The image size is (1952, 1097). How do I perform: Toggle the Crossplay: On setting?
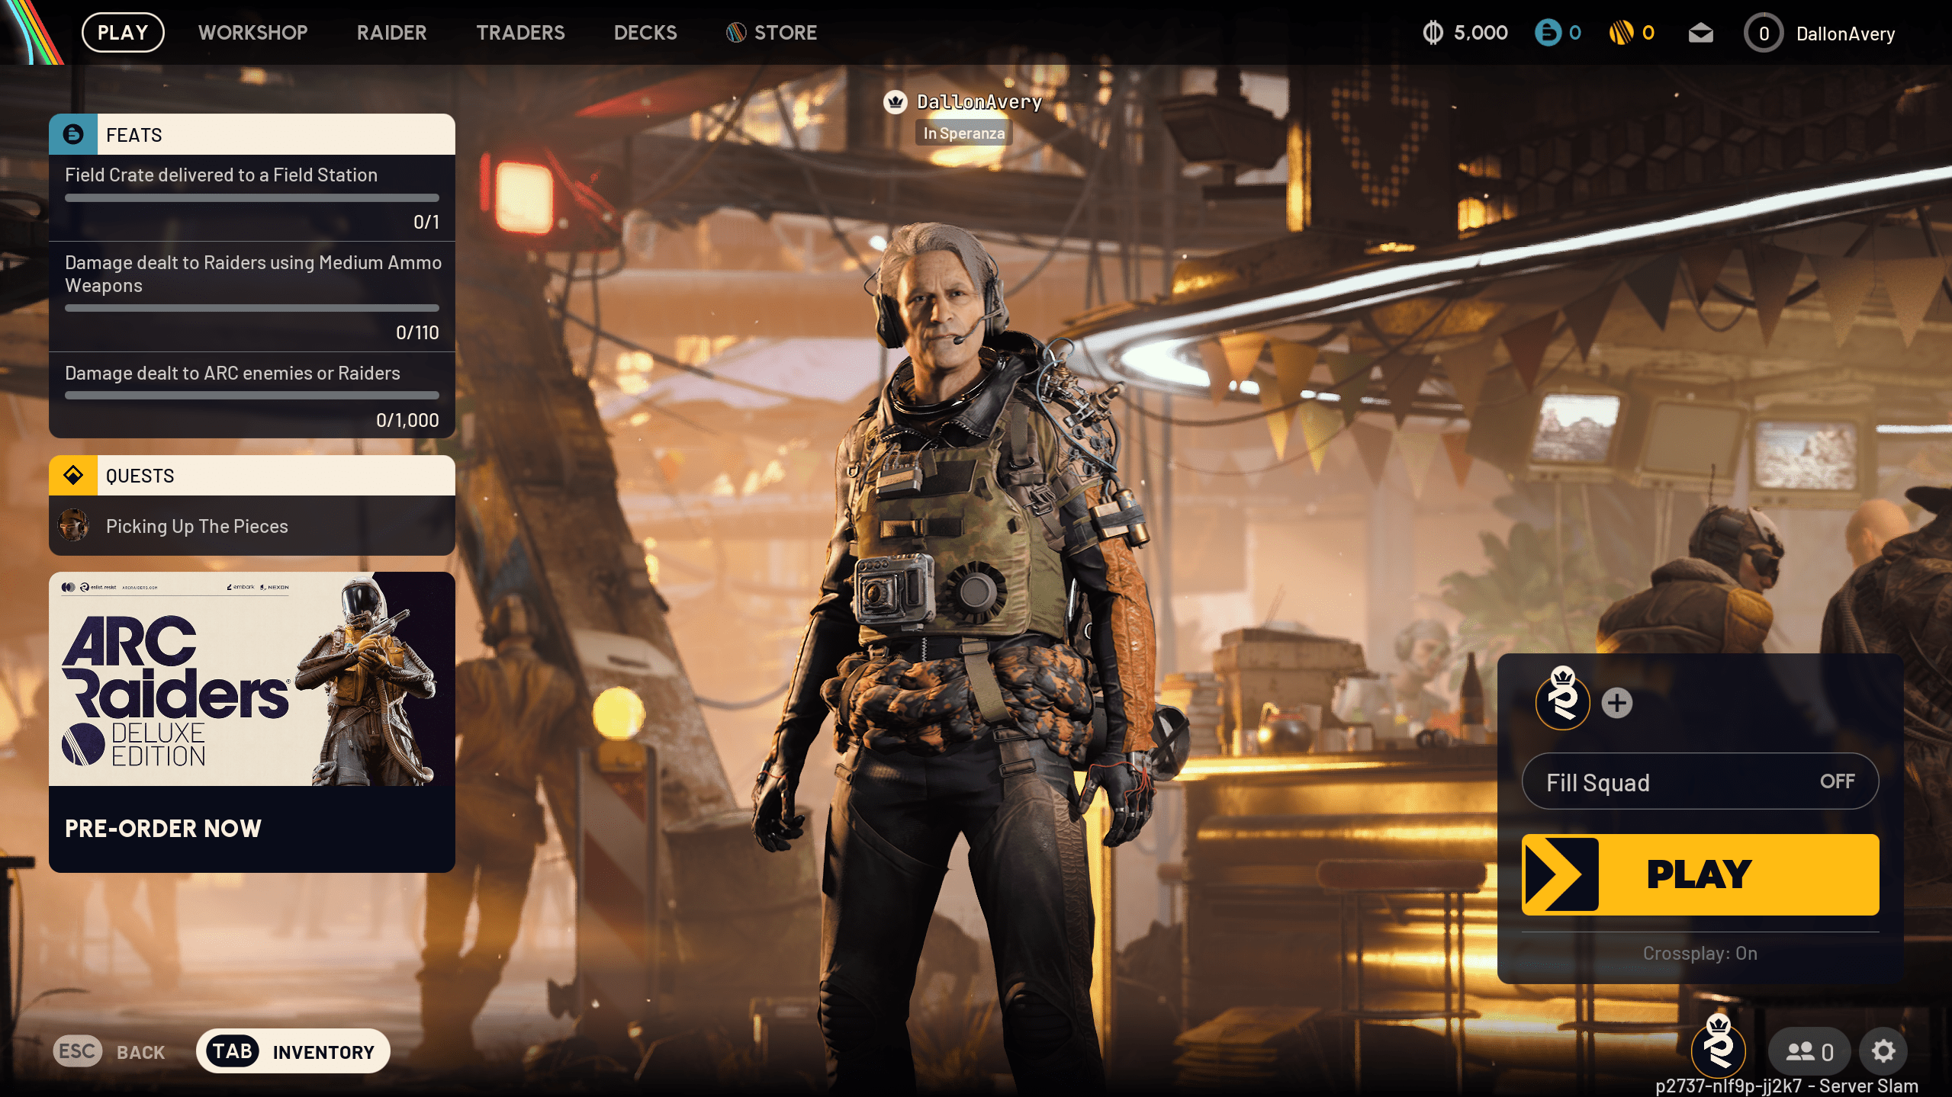(x=1700, y=953)
